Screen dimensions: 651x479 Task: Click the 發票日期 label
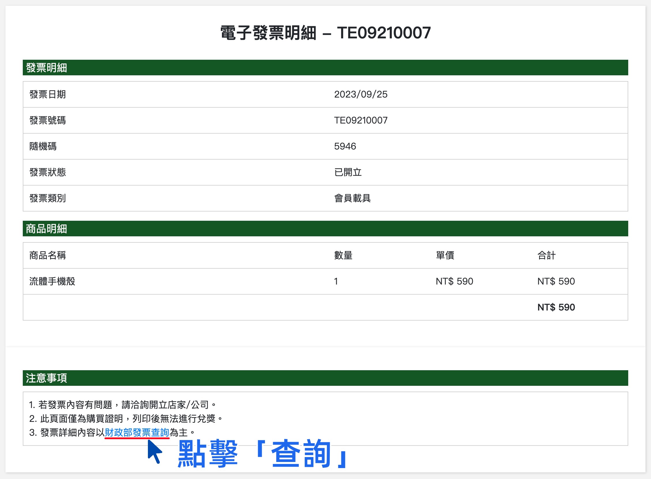(48, 94)
